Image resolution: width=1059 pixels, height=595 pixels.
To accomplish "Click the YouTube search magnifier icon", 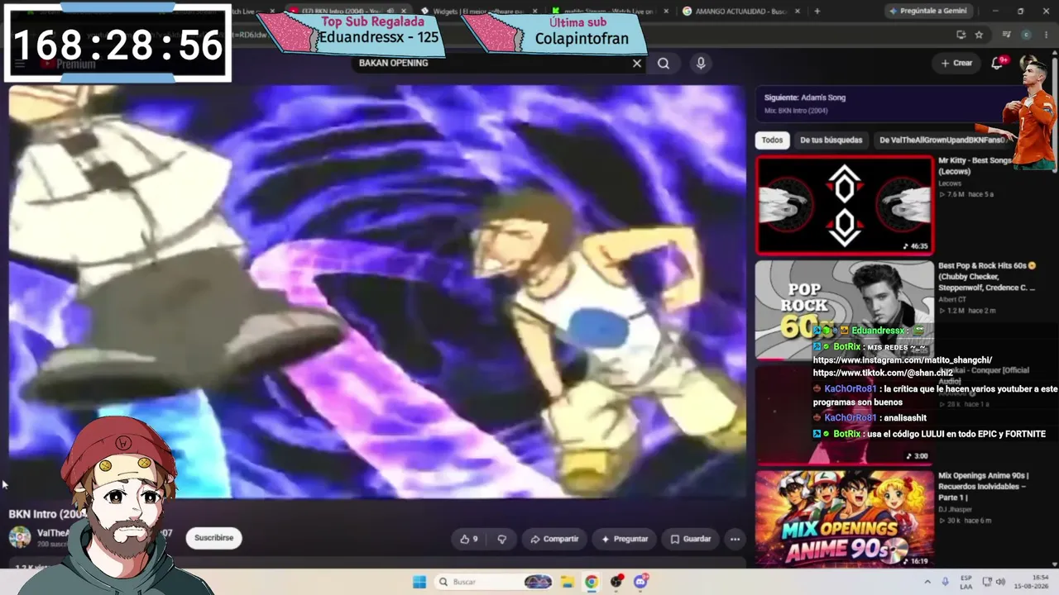I will coord(664,63).
